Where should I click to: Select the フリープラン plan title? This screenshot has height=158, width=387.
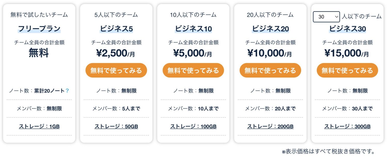click(39, 29)
